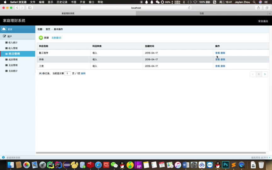Select 收入统计 in the sidebar
This screenshot has height=170, width=272.
pyautogui.click(x=13, y=42)
